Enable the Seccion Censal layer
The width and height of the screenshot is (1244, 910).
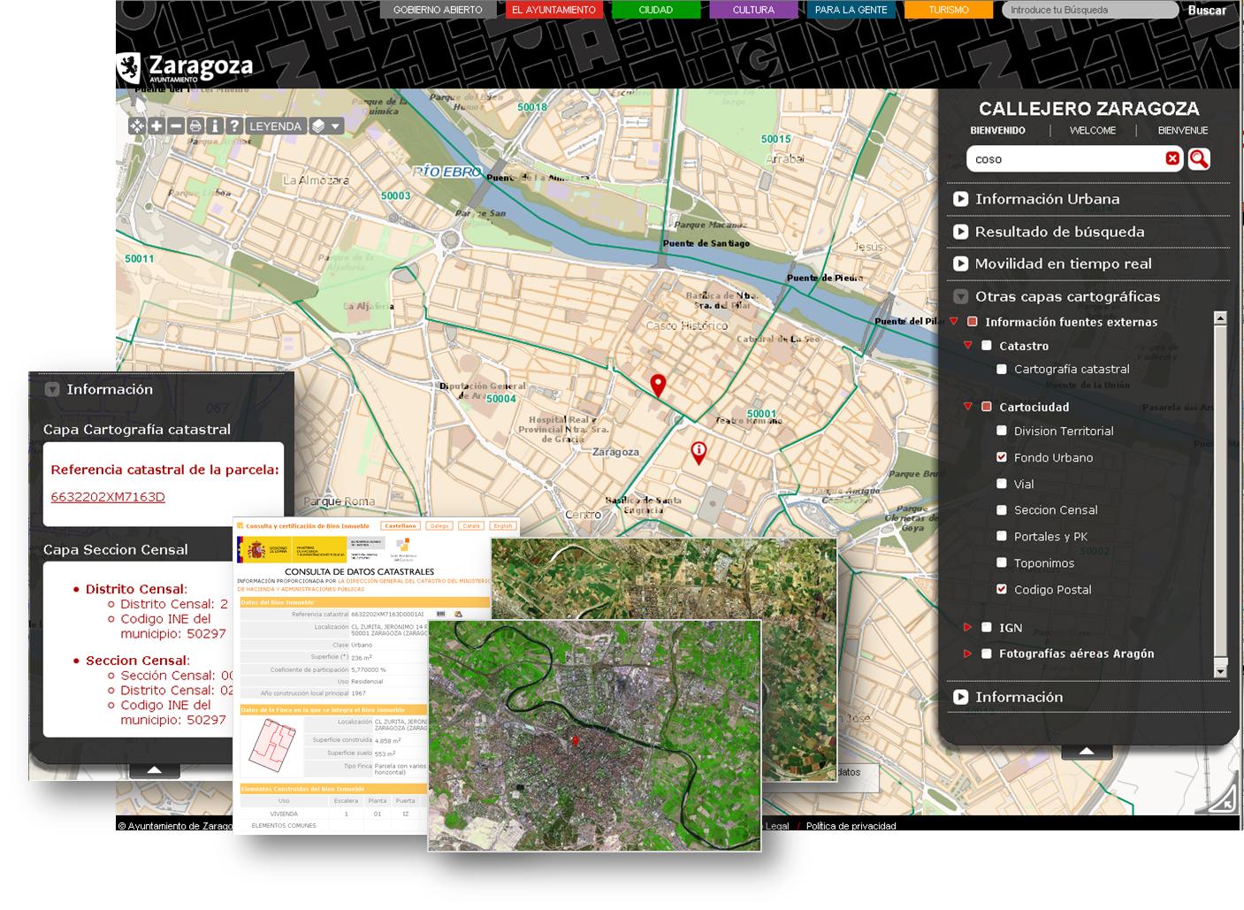click(x=1002, y=510)
